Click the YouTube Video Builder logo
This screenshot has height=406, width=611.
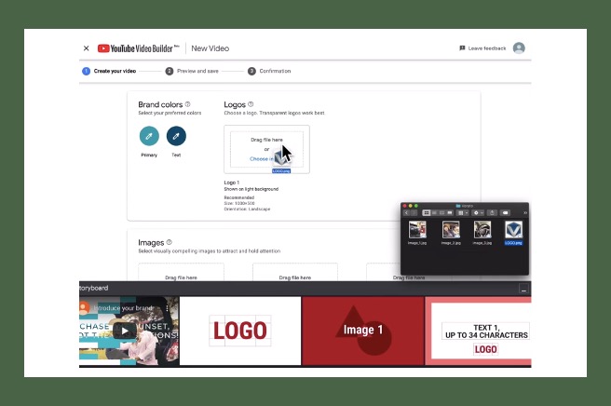pyautogui.click(x=139, y=48)
